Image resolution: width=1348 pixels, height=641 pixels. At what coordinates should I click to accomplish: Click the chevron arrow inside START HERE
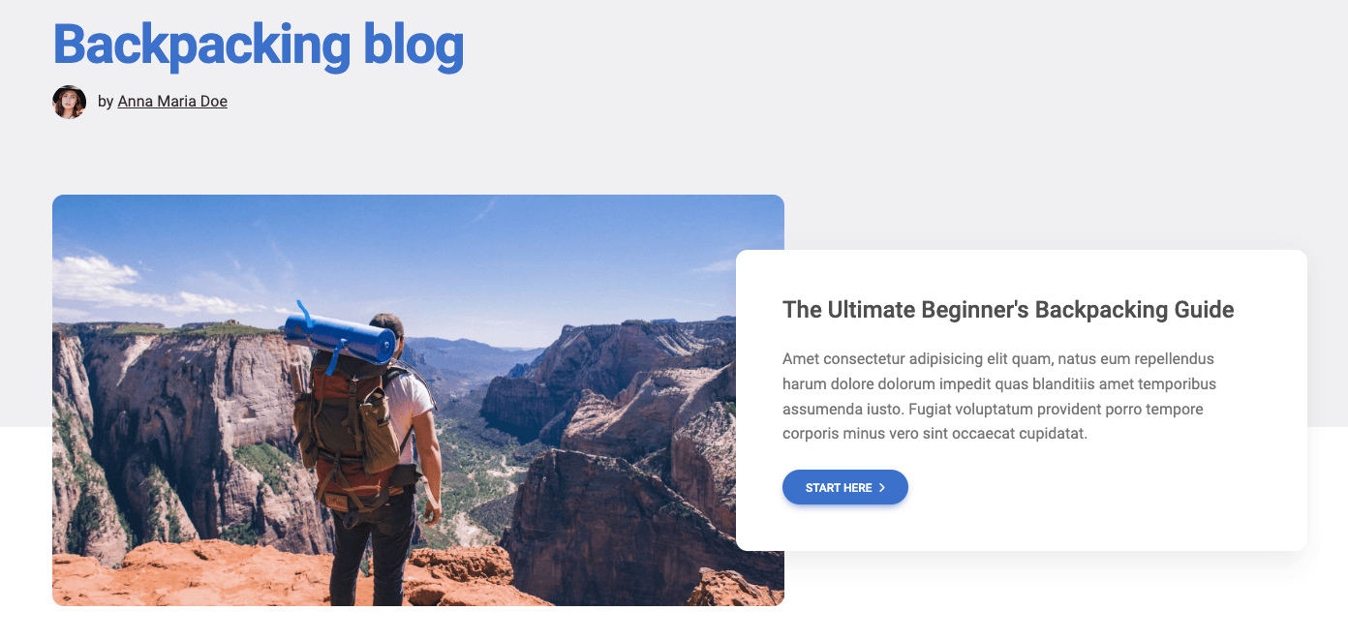tap(882, 488)
